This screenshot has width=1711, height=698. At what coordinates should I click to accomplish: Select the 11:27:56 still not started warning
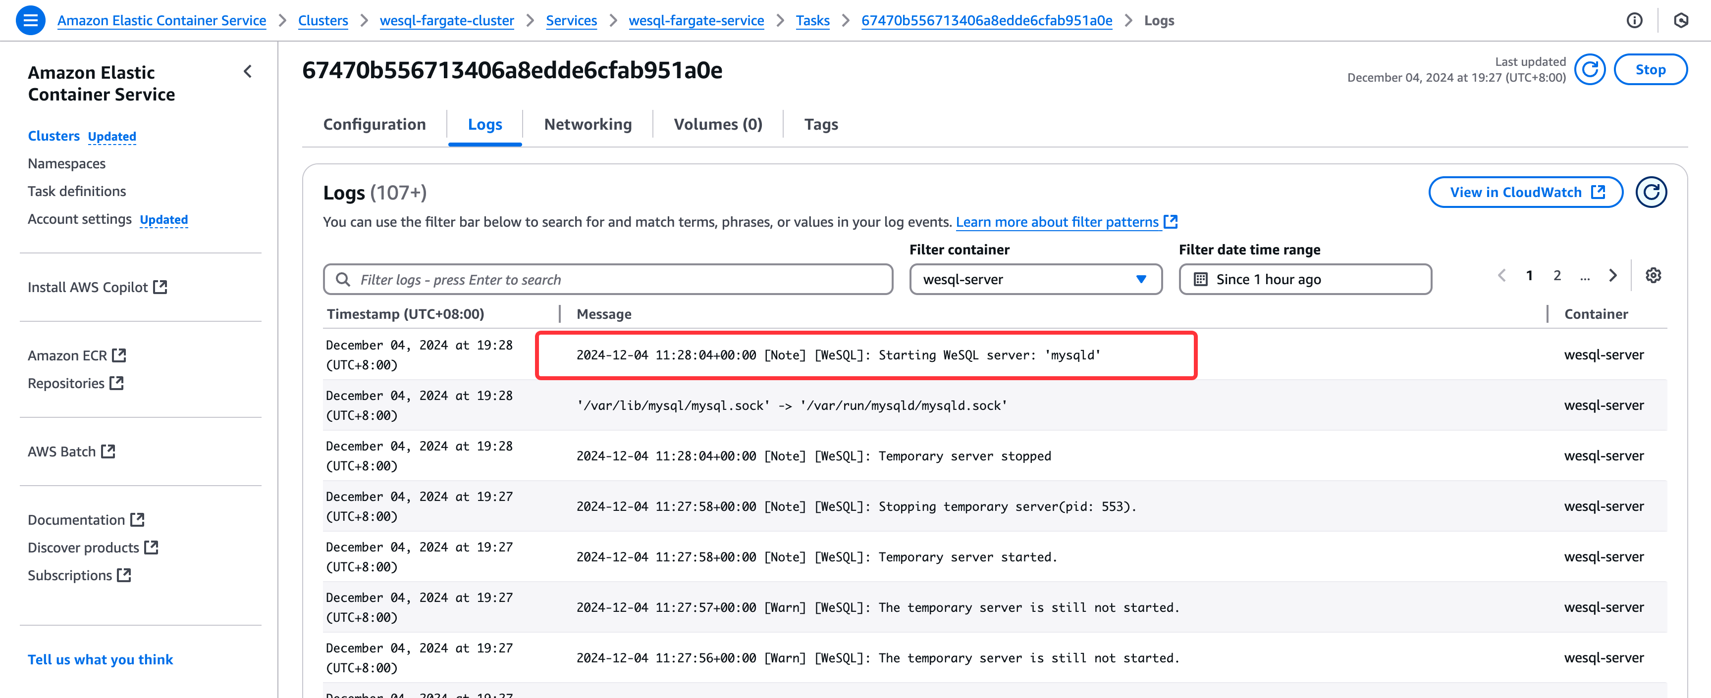point(877,657)
